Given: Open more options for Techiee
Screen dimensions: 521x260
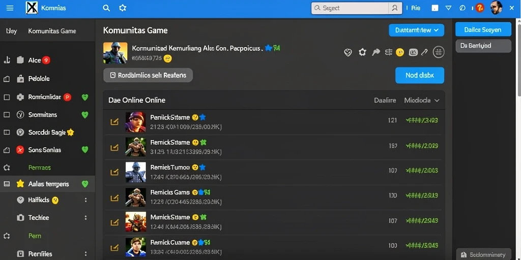Looking at the screenshot, I should pyautogui.click(x=85, y=217).
